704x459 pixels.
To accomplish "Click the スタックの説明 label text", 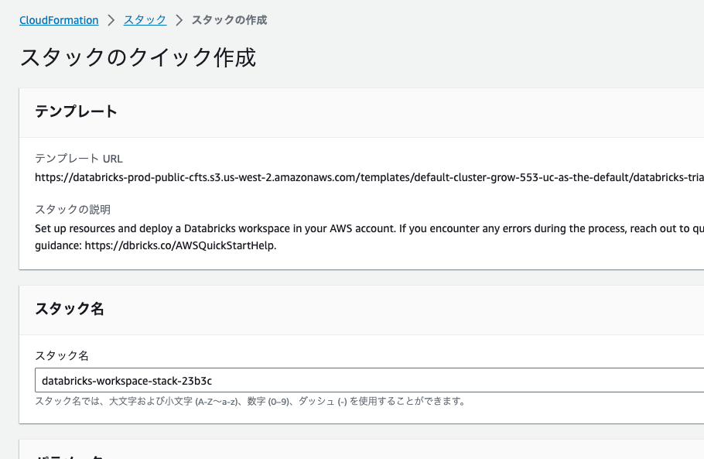I will (70, 209).
